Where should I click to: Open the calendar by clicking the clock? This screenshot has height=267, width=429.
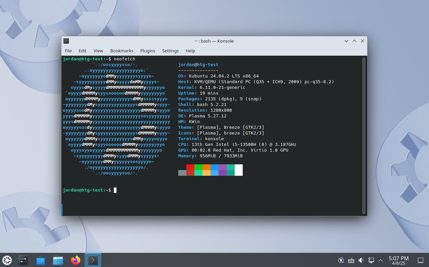click(398, 260)
